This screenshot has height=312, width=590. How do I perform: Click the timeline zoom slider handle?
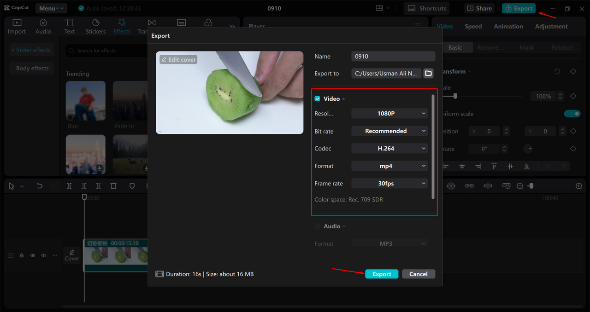coord(531,186)
